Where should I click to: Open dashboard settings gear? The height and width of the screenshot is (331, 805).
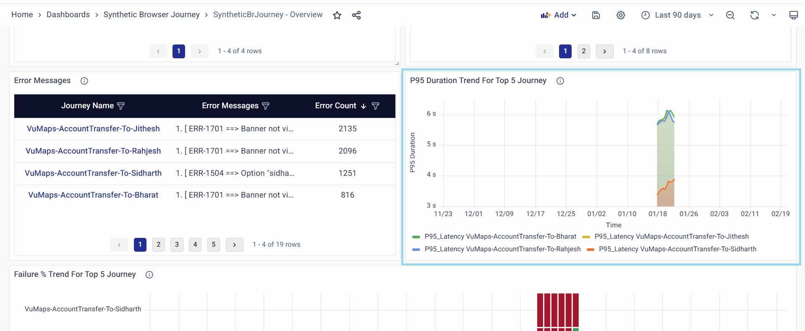(620, 16)
